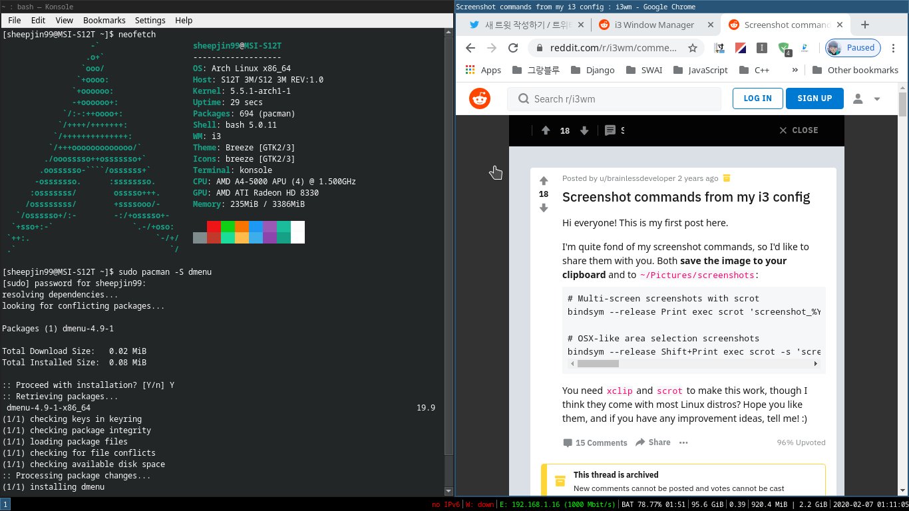Open the Apps grid shortcut in bookmarks bar
Screen dimensions: 909x511
(483, 70)
